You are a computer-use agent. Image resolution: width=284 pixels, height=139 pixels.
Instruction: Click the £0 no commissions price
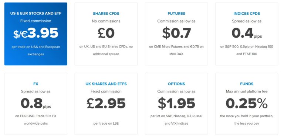coord(106,33)
